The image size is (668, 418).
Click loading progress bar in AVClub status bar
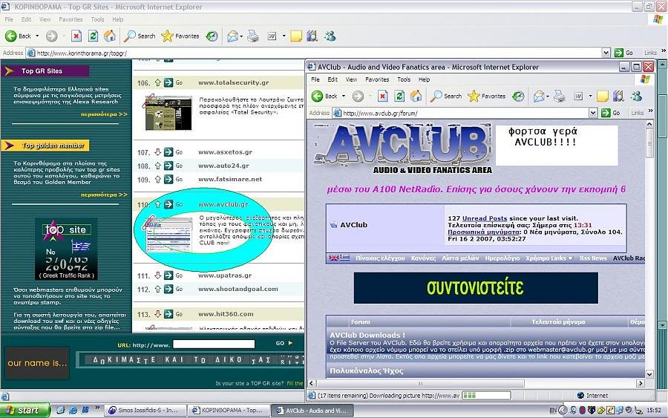click(x=486, y=396)
